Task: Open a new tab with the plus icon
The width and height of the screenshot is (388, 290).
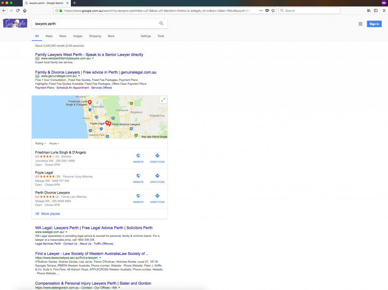Action: click(75, 3)
